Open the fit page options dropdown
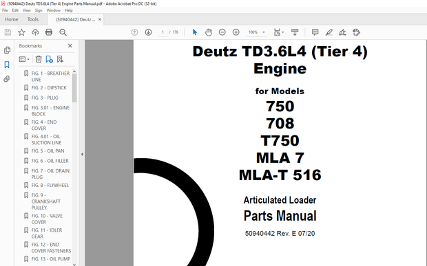 [279, 32]
